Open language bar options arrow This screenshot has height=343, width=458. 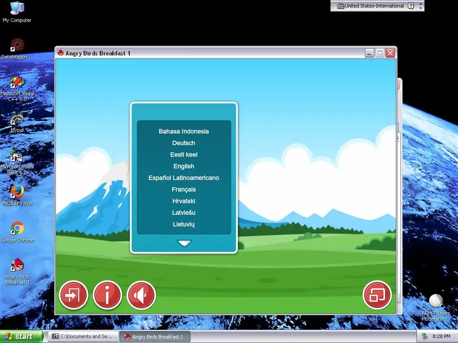click(x=420, y=8)
